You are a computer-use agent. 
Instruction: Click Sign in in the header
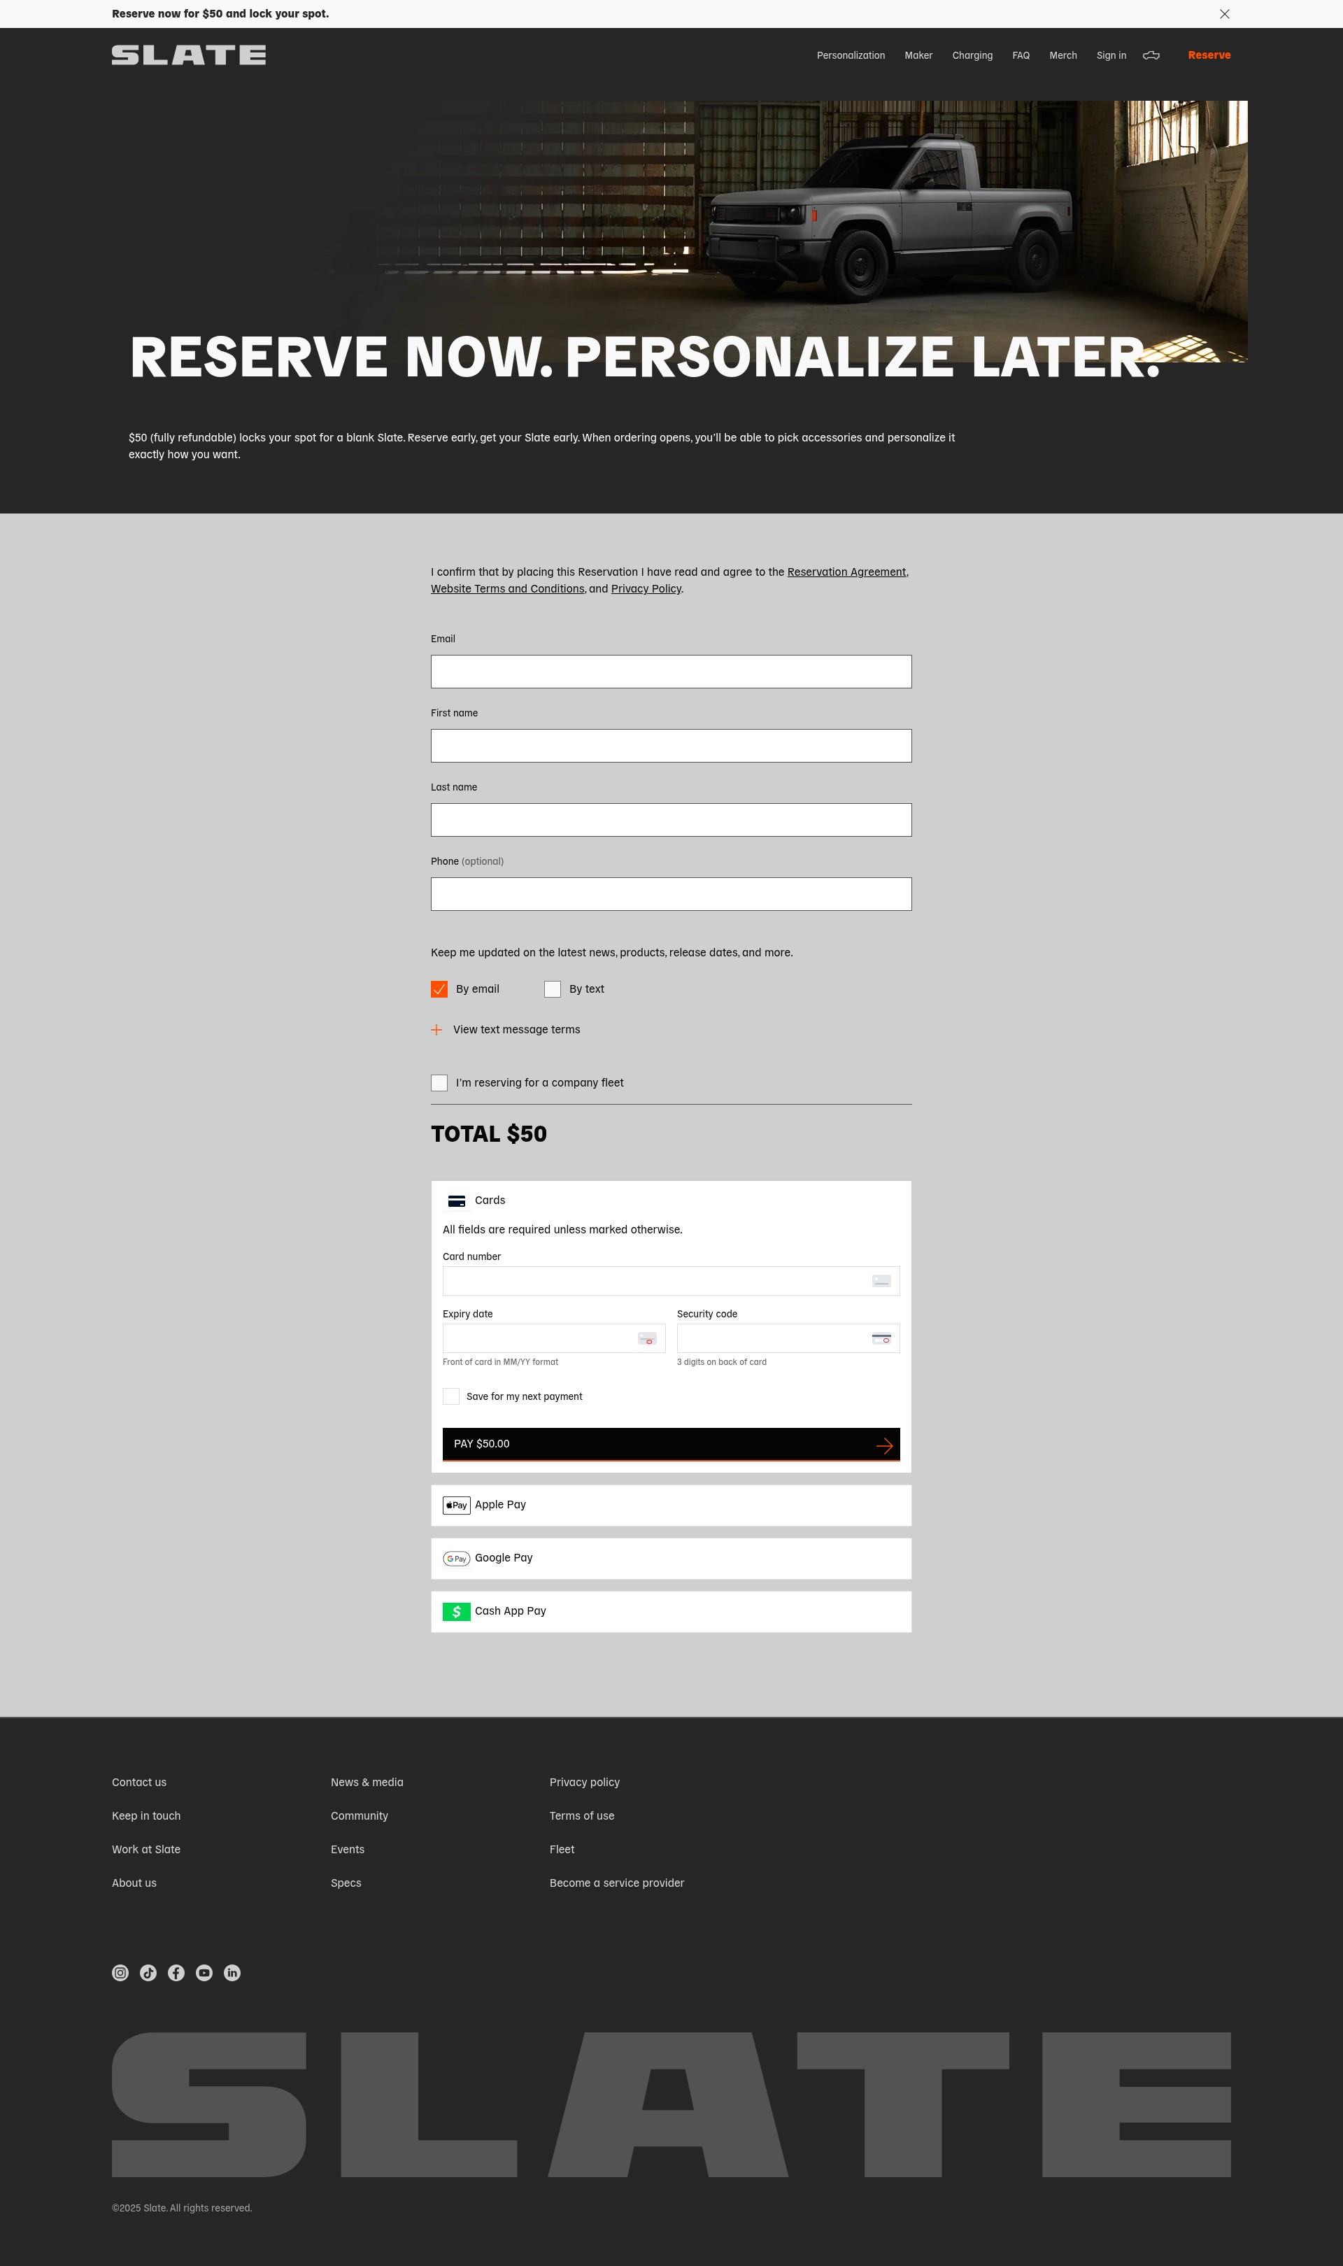[1111, 55]
